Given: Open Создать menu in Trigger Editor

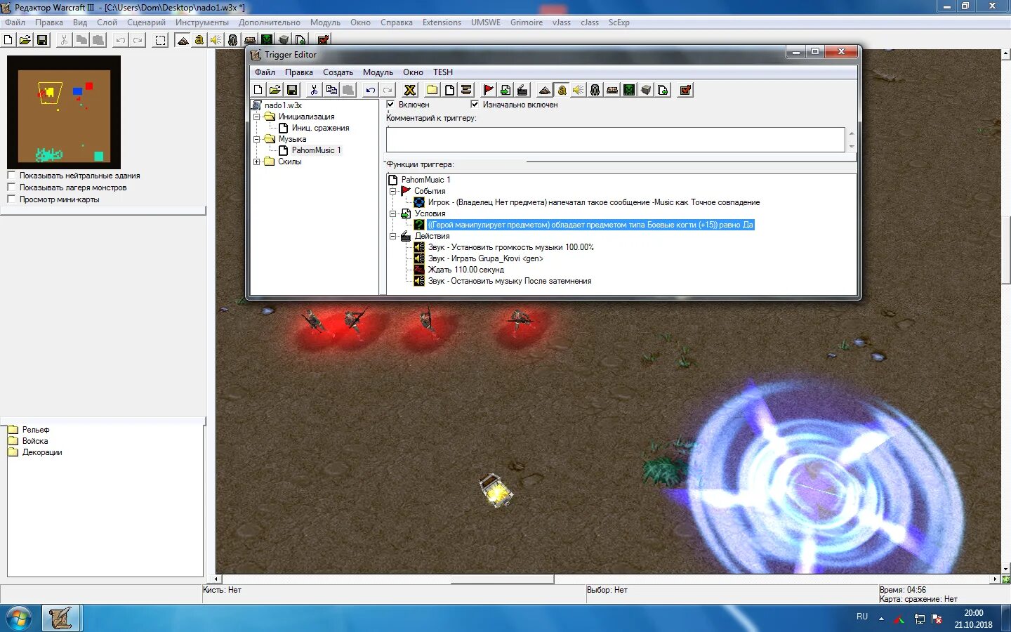Looking at the screenshot, I should click(x=338, y=72).
